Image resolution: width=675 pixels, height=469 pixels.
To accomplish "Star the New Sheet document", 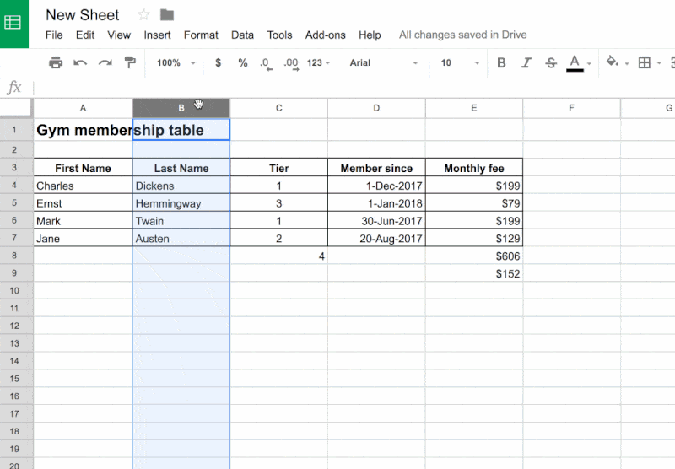I will coord(143,15).
